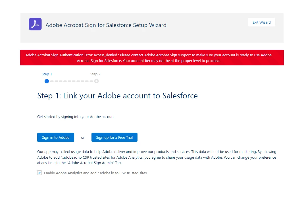Click Sign in to Adobe button

coord(56,137)
